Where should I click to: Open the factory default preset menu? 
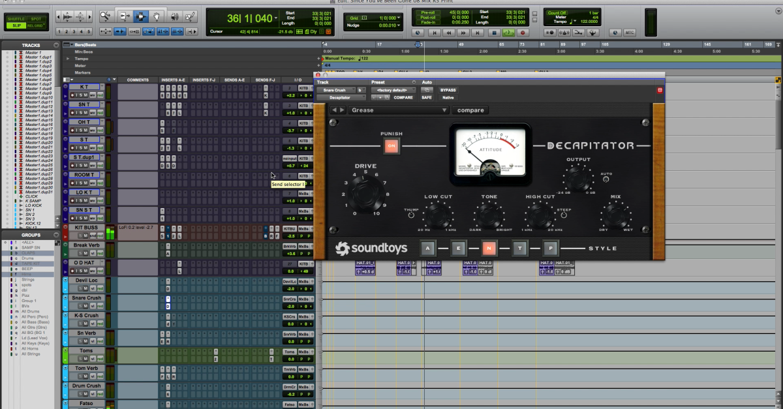pyautogui.click(x=392, y=90)
